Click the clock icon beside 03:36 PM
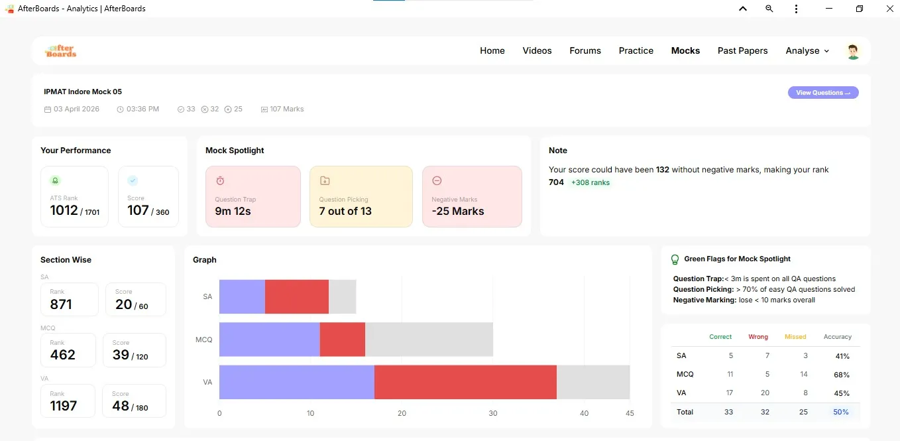Image resolution: width=900 pixels, height=441 pixels. (x=120, y=109)
